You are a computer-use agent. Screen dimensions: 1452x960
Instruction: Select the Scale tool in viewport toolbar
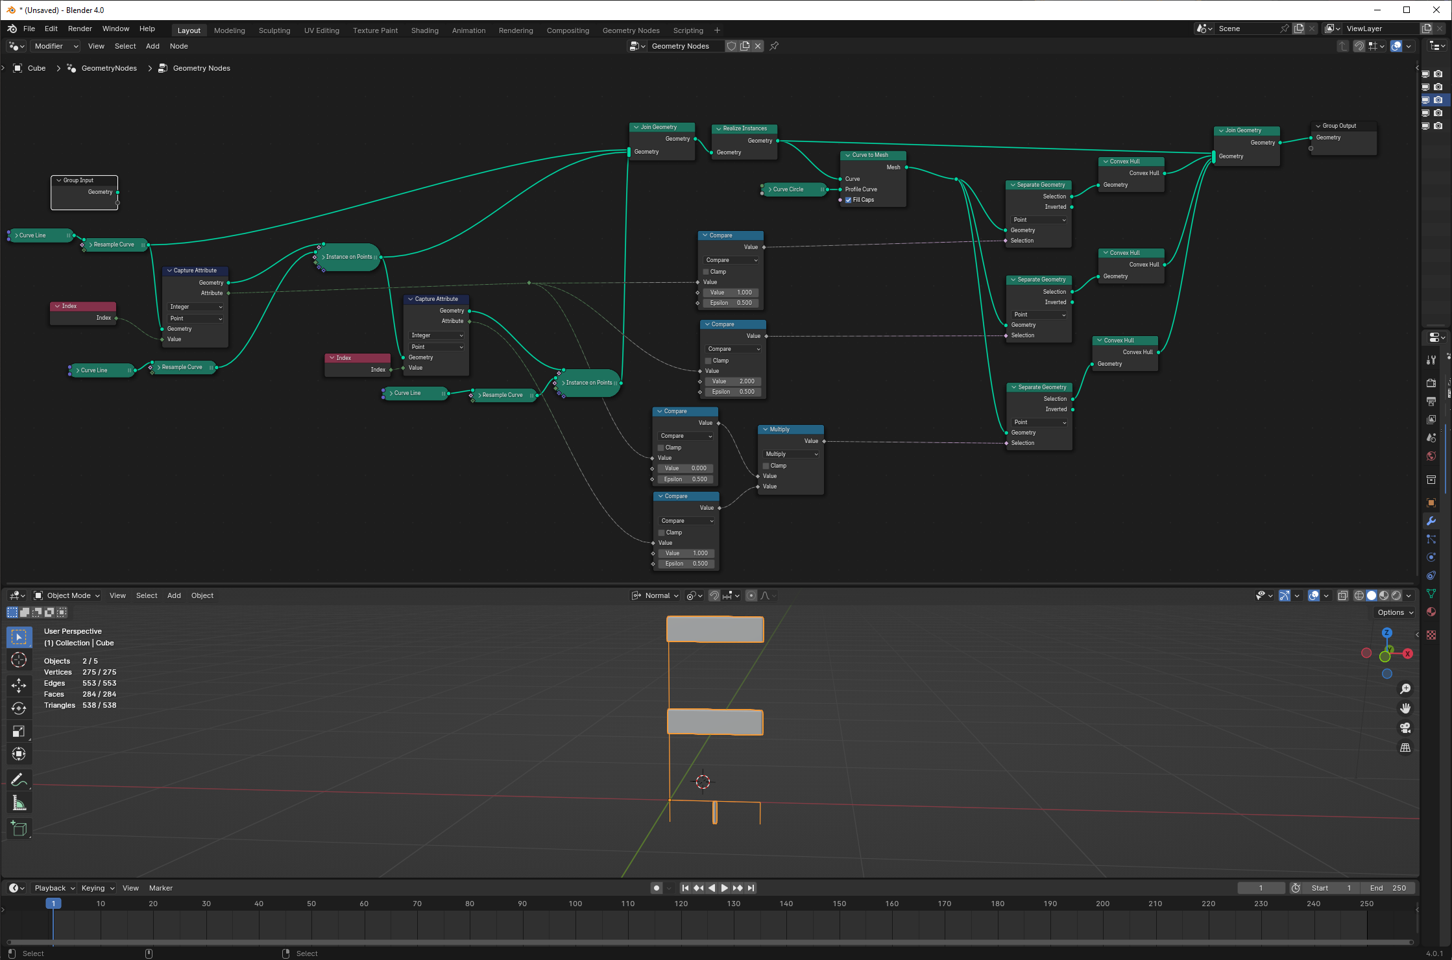point(19,732)
